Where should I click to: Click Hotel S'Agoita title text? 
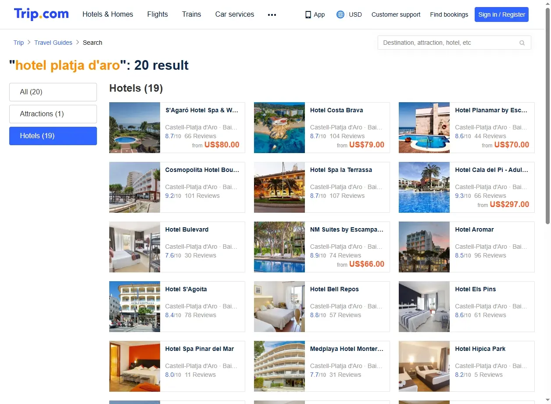[186, 289]
